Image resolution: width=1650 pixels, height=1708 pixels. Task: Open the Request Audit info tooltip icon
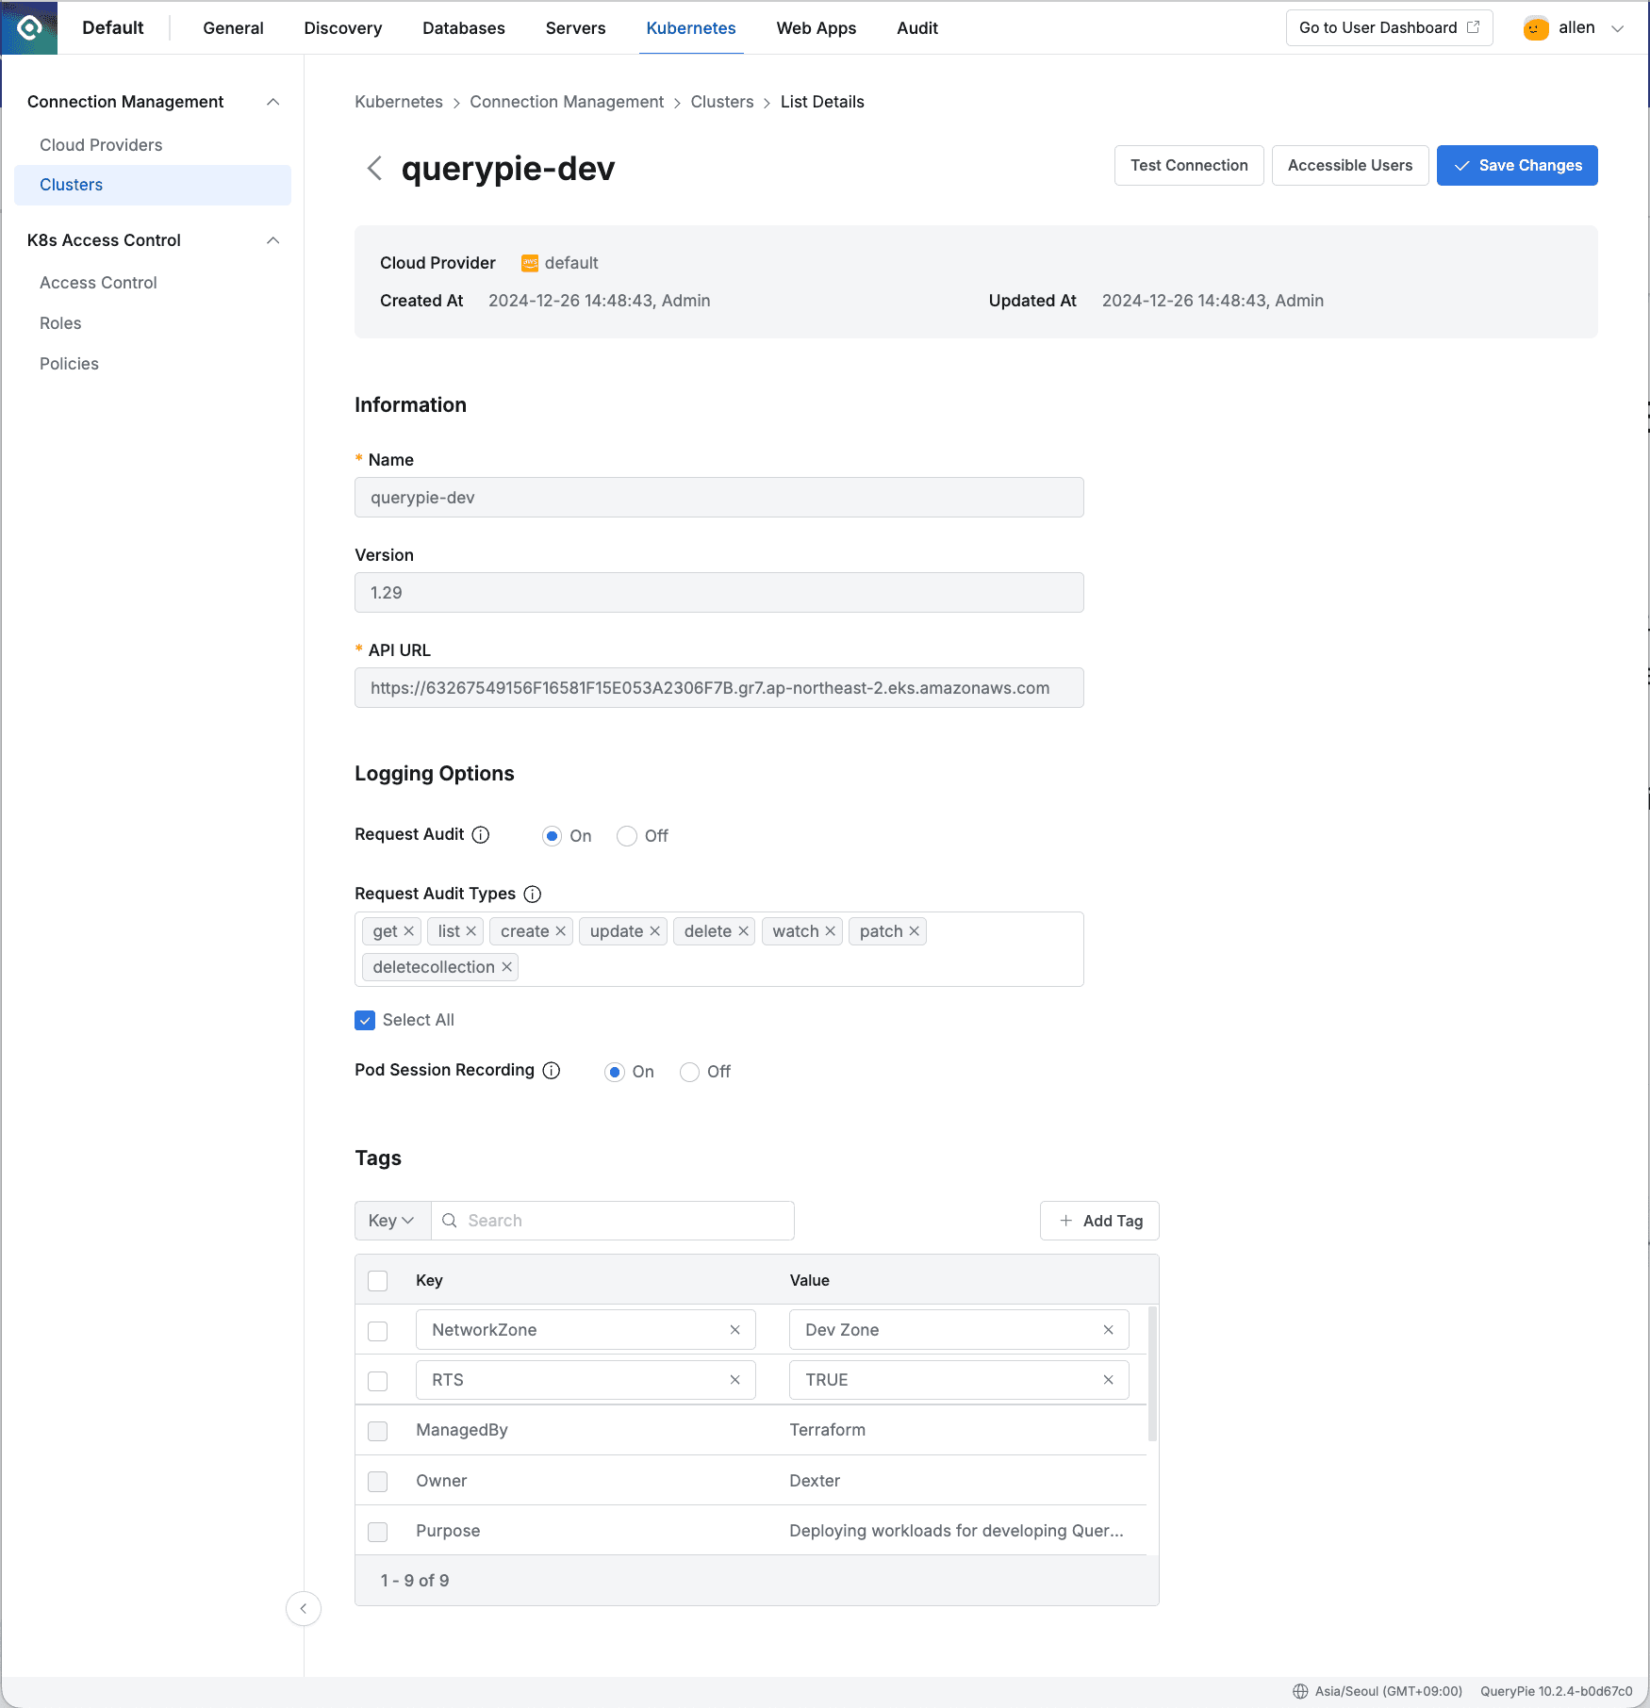pos(481,834)
